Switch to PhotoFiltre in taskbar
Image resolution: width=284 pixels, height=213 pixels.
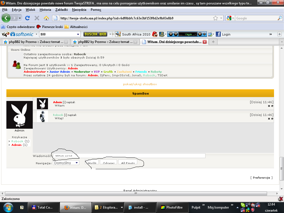tap(173, 207)
